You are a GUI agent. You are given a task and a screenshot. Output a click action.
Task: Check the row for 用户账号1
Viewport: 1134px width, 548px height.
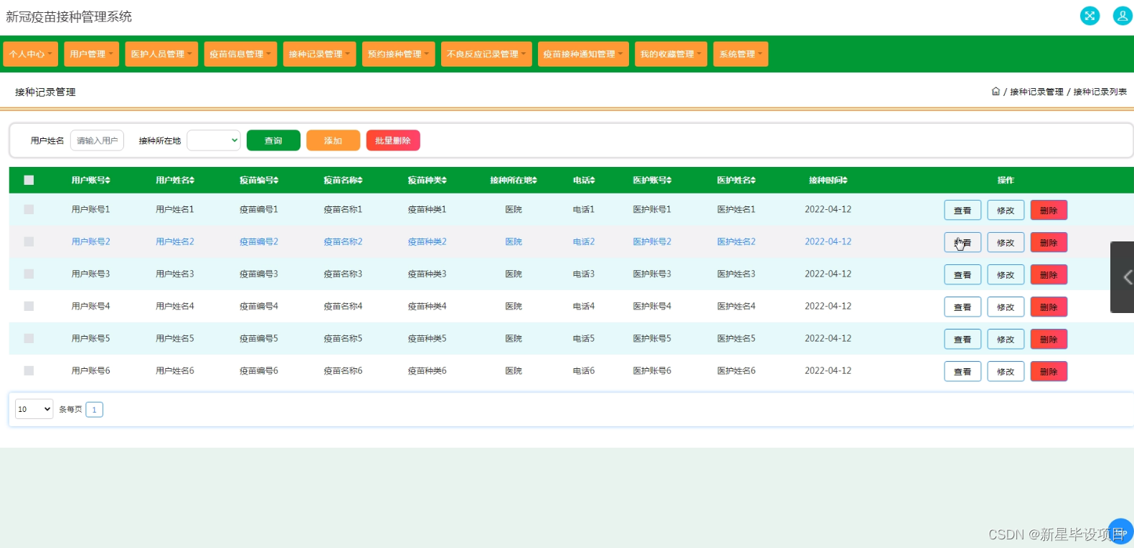pyautogui.click(x=29, y=209)
